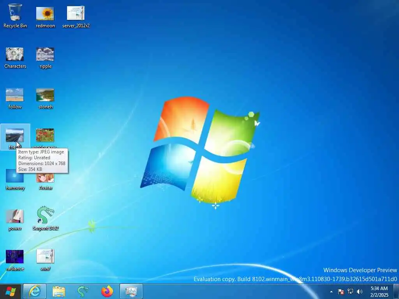Select the redmoon sunflower image icon
The width and height of the screenshot is (399, 299).
45,17
